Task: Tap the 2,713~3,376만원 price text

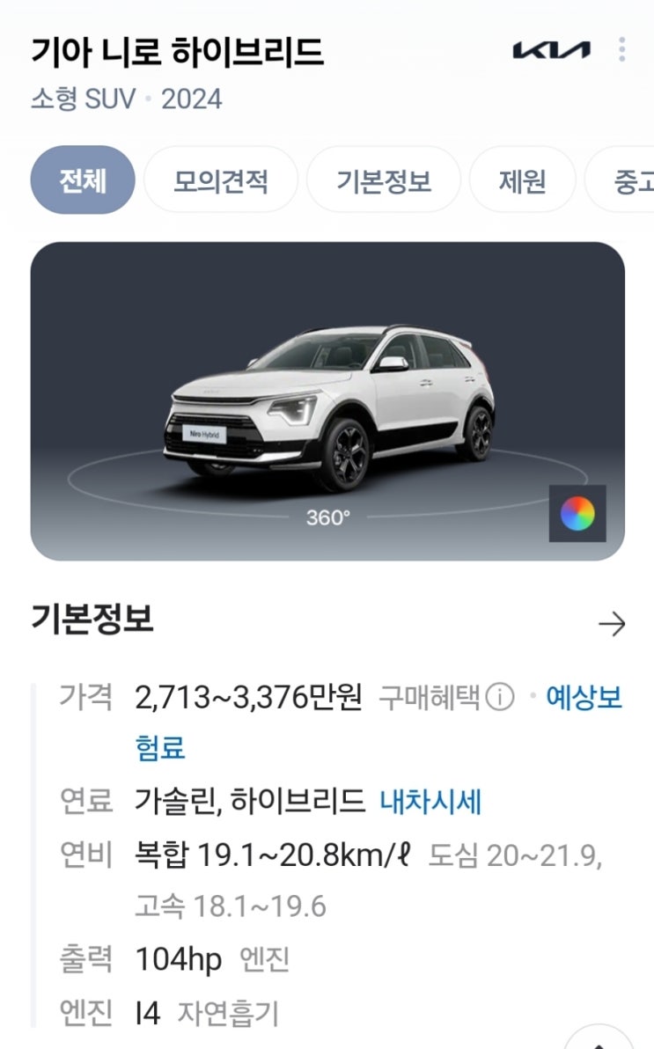Action: [248, 697]
